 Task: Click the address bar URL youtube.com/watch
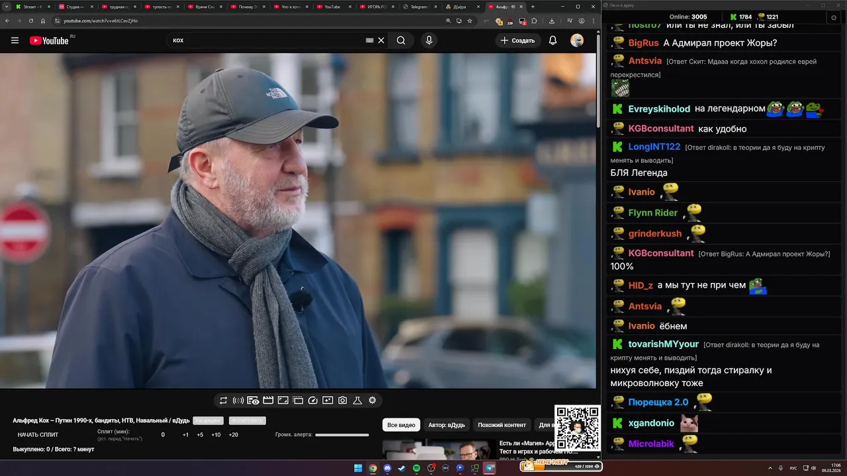101,20
